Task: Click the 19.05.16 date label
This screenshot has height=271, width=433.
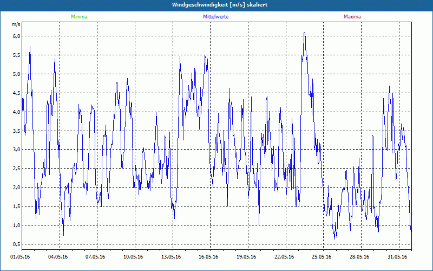Action: point(246,257)
